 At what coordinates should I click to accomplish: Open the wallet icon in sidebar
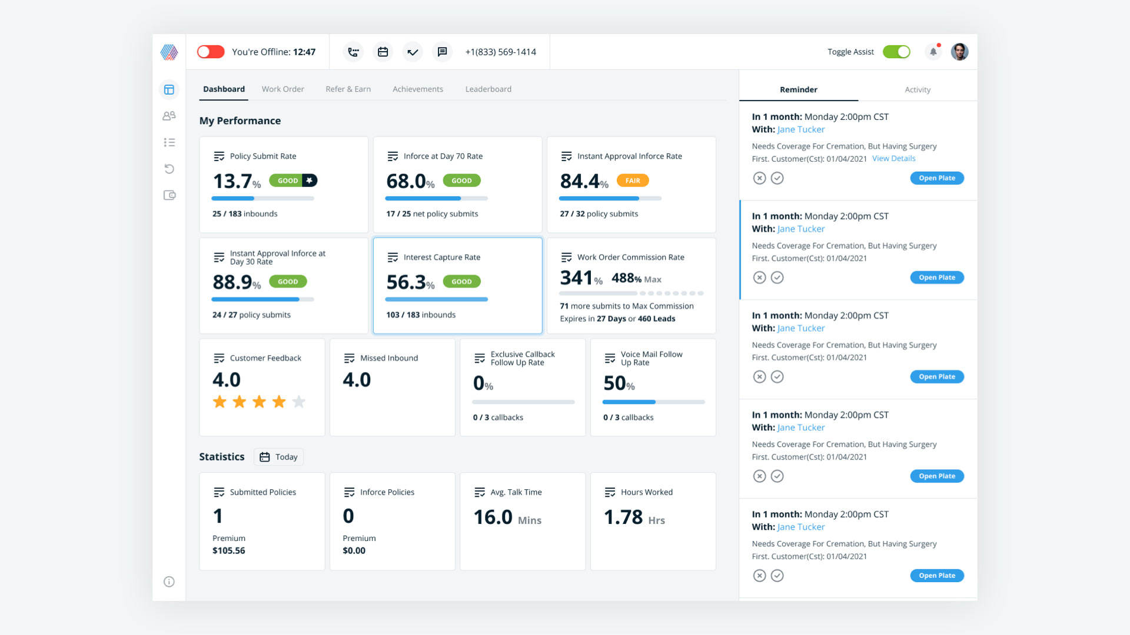[x=169, y=195]
